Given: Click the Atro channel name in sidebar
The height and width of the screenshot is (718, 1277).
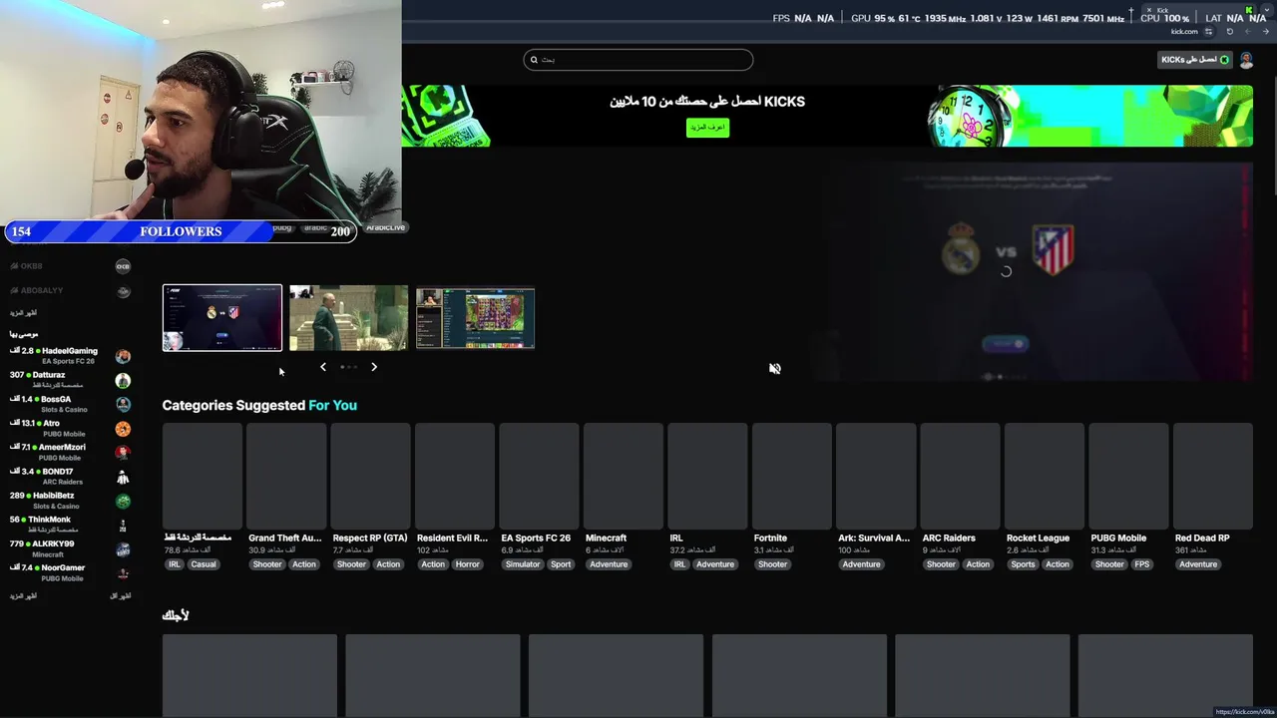Looking at the screenshot, I should 51,423.
